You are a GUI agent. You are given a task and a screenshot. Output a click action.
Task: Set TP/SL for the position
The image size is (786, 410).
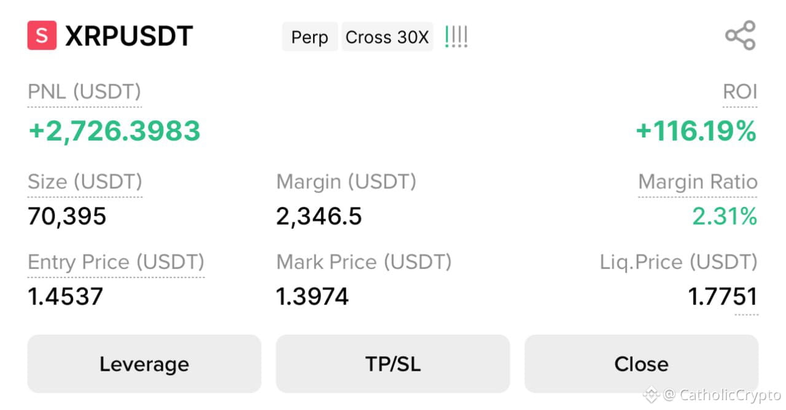click(393, 363)
